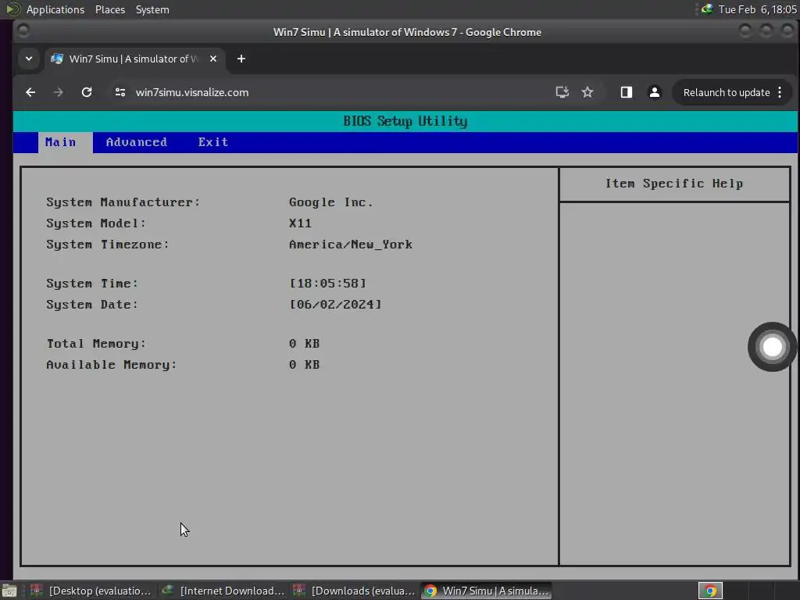Click the clock in the top panel
This screenshot has width=800, height=600.
coord(757,9)
